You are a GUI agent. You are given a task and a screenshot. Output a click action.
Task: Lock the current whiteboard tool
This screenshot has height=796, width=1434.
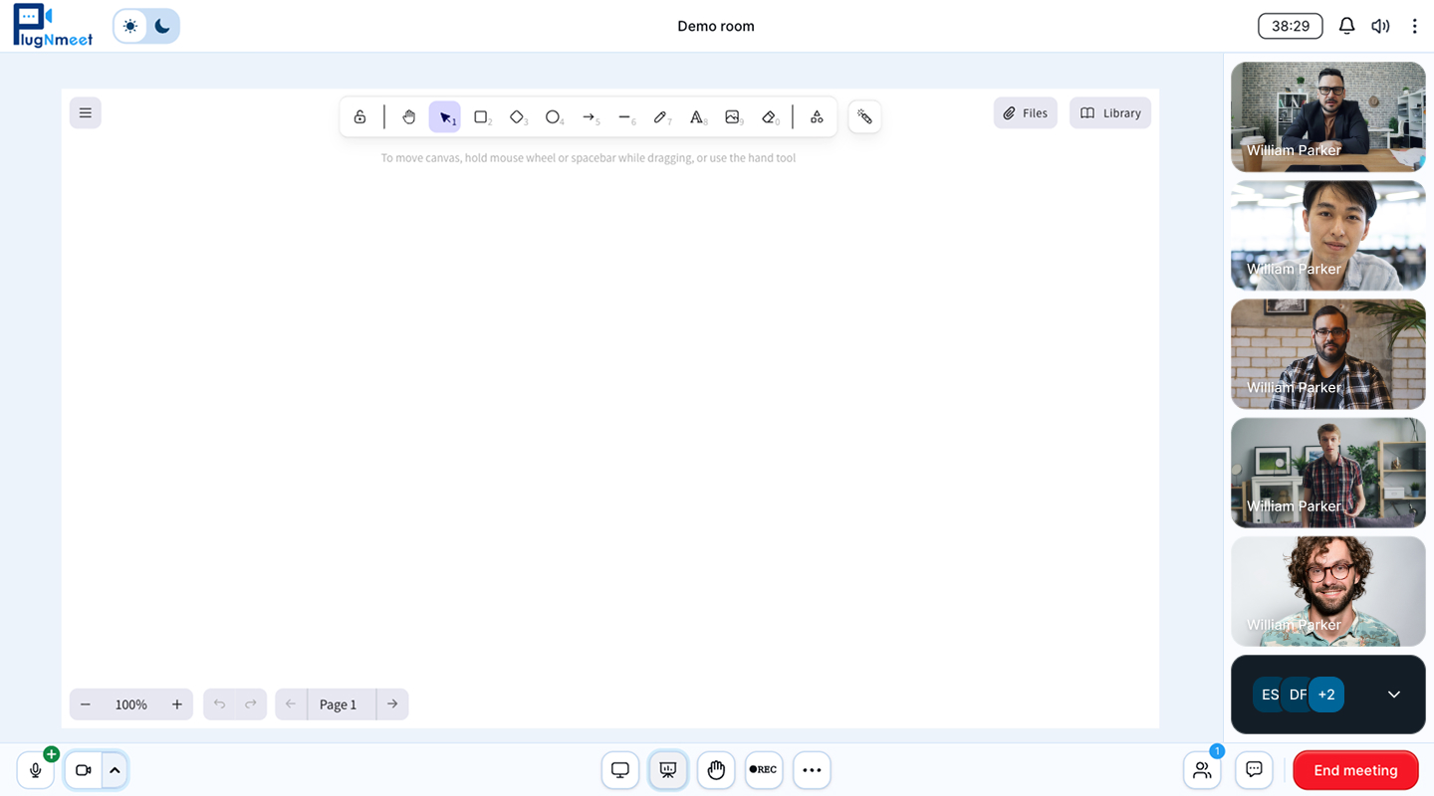coord(359,116)
